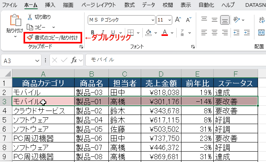Viewport: 266px width, 162px height.
Task: Switch to the 挿入 (Insert) tab
Action: pyautogui.click(x=50, y=5)
